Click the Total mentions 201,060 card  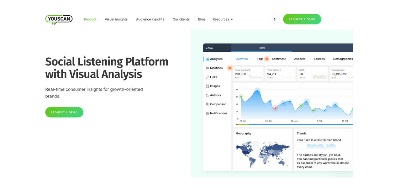249,74
